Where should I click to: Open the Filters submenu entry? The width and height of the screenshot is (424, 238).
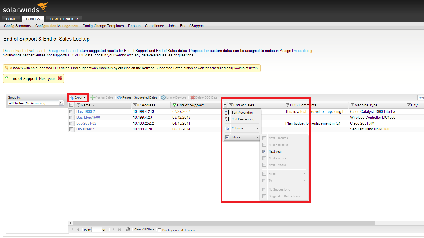pos(242,137)
